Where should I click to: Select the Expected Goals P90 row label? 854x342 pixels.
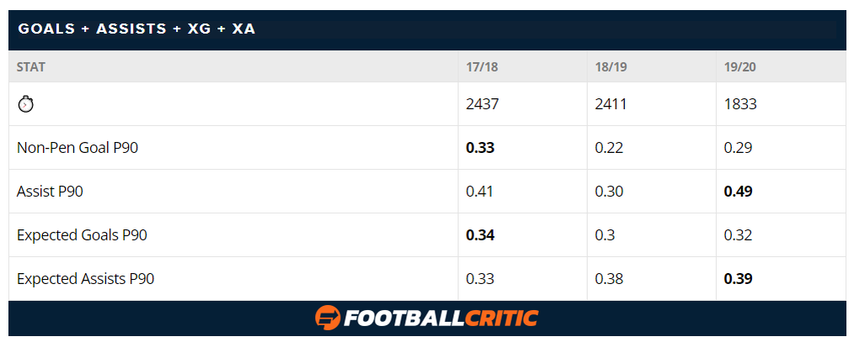82,235
